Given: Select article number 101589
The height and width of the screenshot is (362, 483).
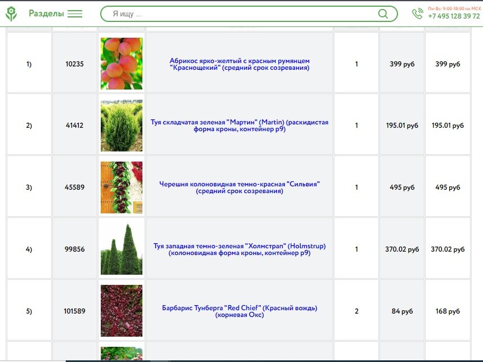Looking at the screenshot, I should pyautogui.click(x=74, y=311).
